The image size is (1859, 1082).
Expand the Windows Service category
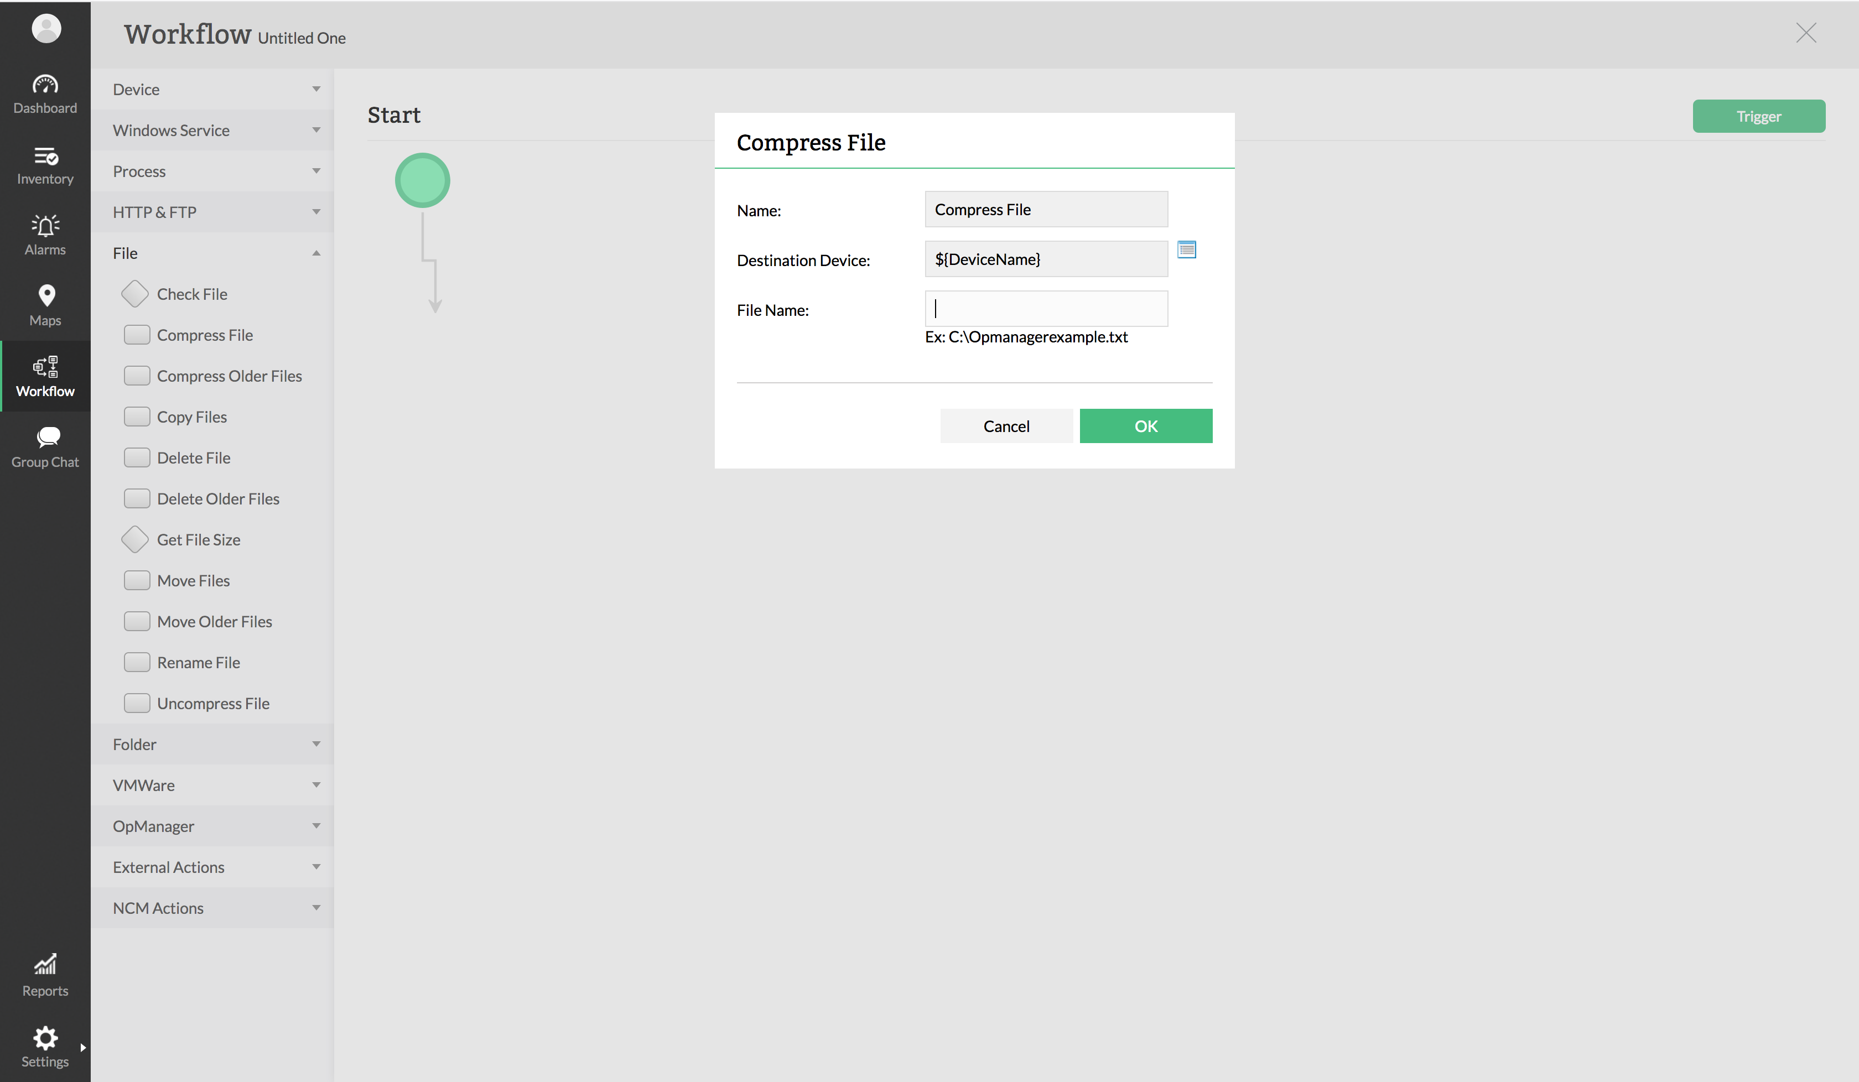(x=212, y=131)
